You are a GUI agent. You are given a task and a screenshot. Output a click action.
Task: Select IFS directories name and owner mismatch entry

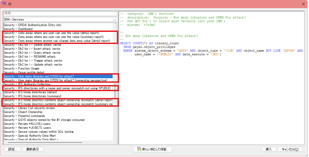click(x=58, y=88)
